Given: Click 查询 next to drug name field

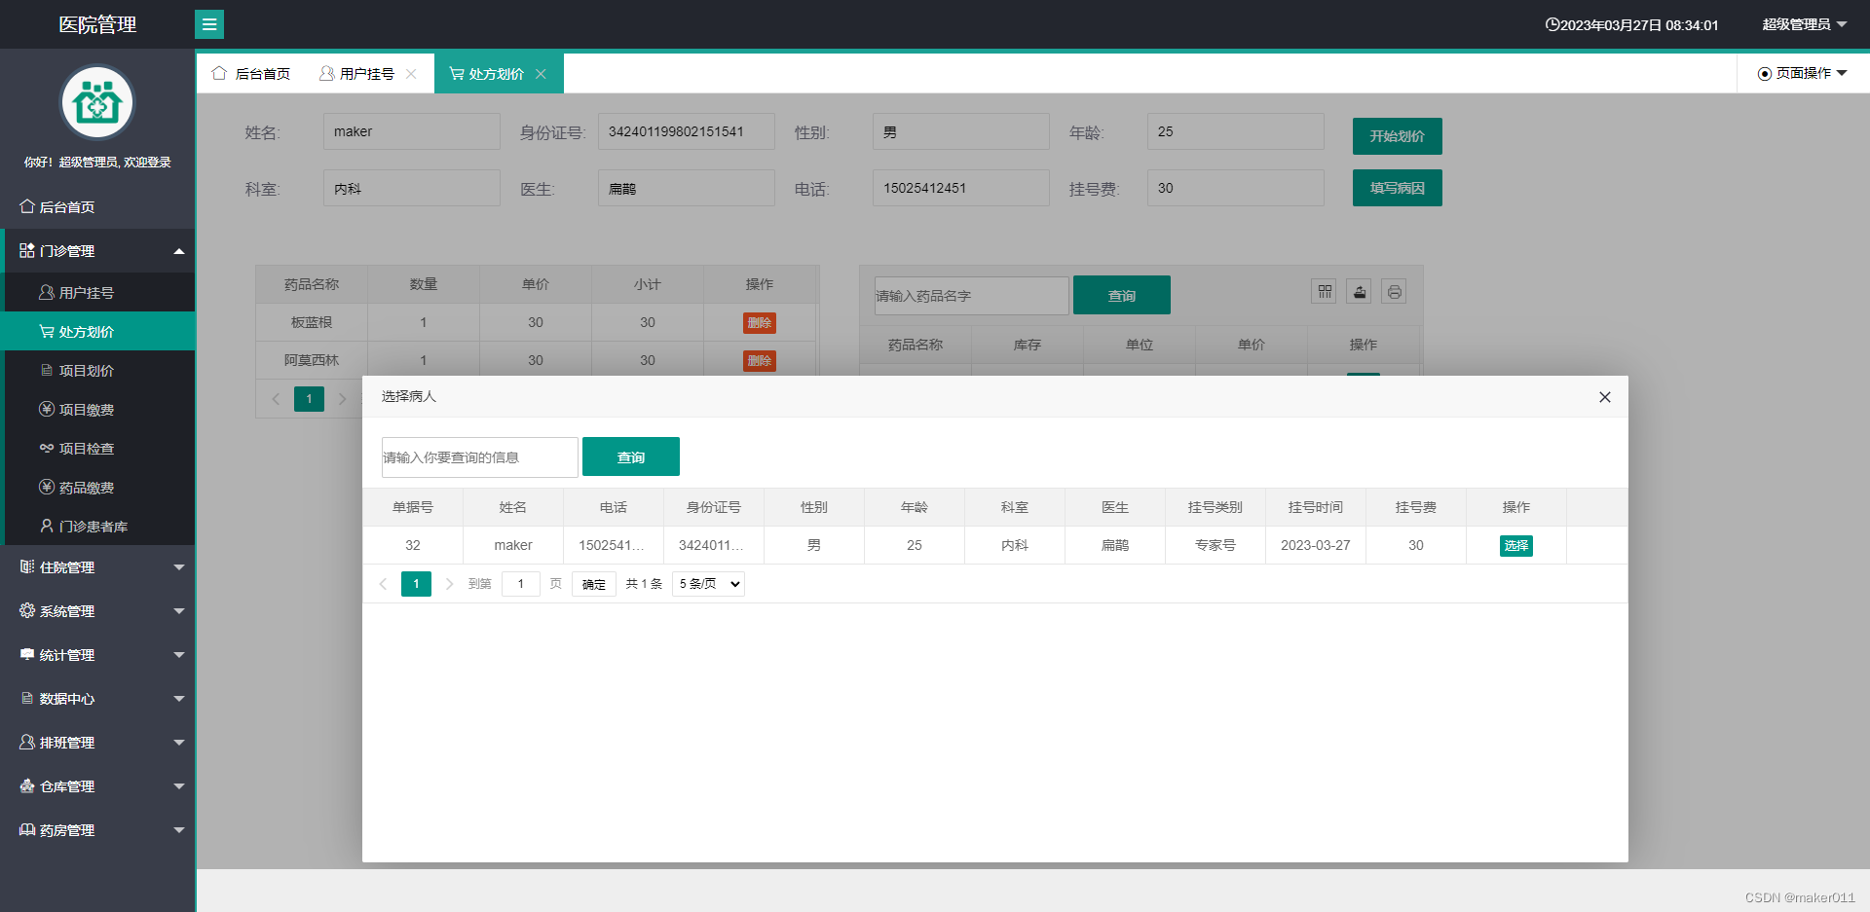Looking at the screenshot, I should [1122, 295].
